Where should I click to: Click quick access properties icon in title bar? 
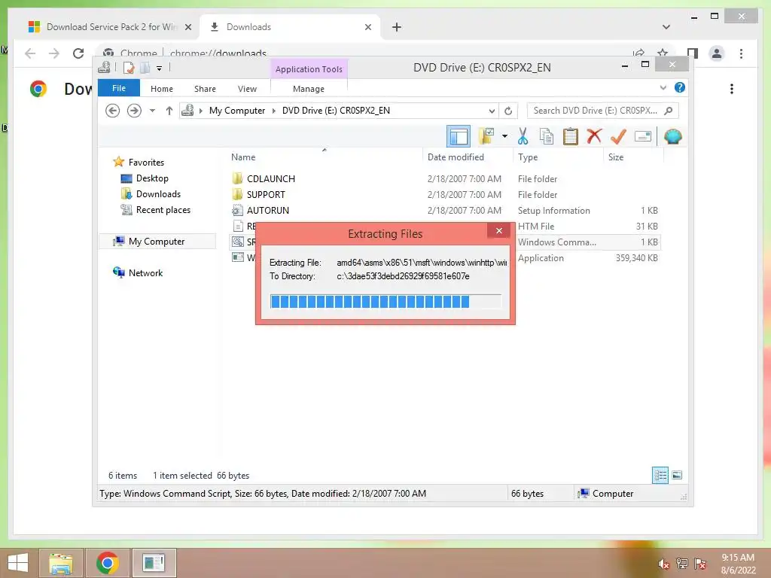128,68
